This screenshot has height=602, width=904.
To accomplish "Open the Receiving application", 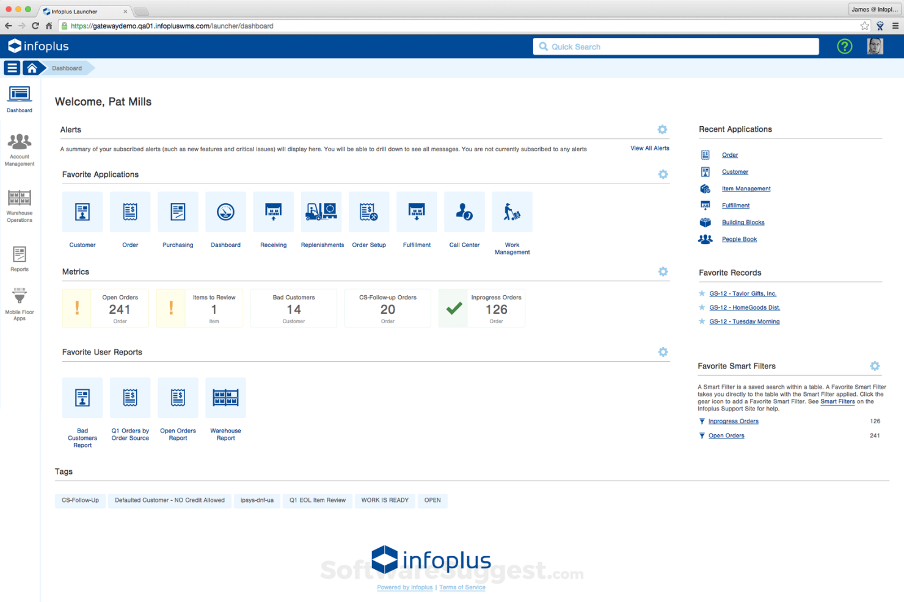I will [x=273, y=212].
